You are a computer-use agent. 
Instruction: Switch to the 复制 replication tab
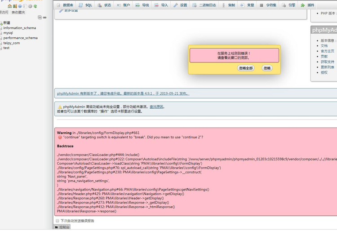[x=228, y=5]
